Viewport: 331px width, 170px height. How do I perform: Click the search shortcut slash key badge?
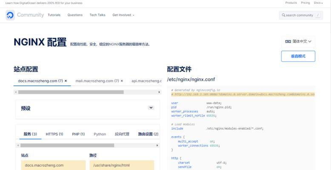pos(318,15)
